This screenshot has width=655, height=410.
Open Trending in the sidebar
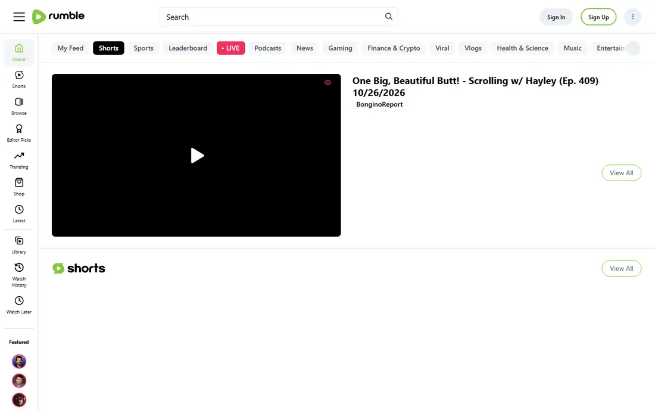point(19,160)
